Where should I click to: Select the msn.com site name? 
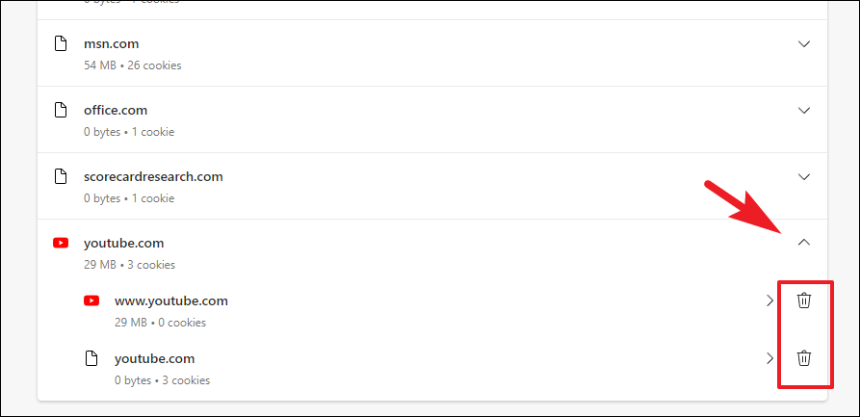[x=112, y=44]
